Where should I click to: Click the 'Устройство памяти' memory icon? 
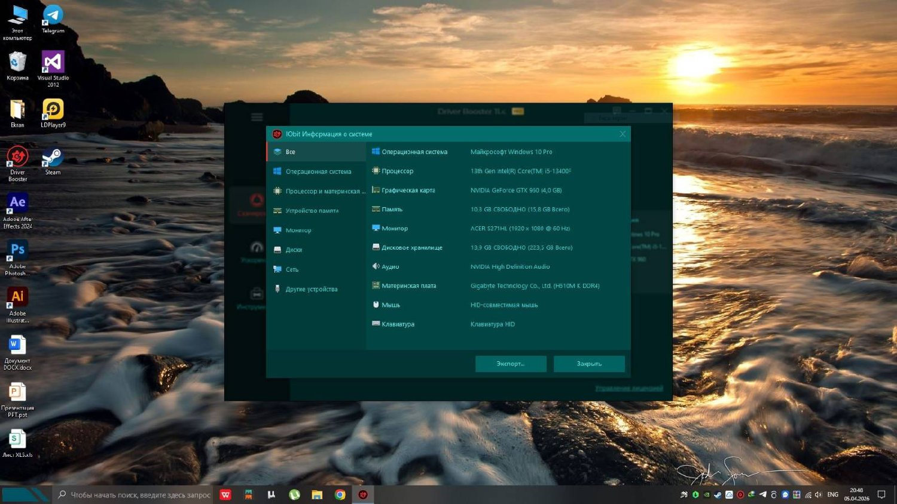(x=277, y=211)
